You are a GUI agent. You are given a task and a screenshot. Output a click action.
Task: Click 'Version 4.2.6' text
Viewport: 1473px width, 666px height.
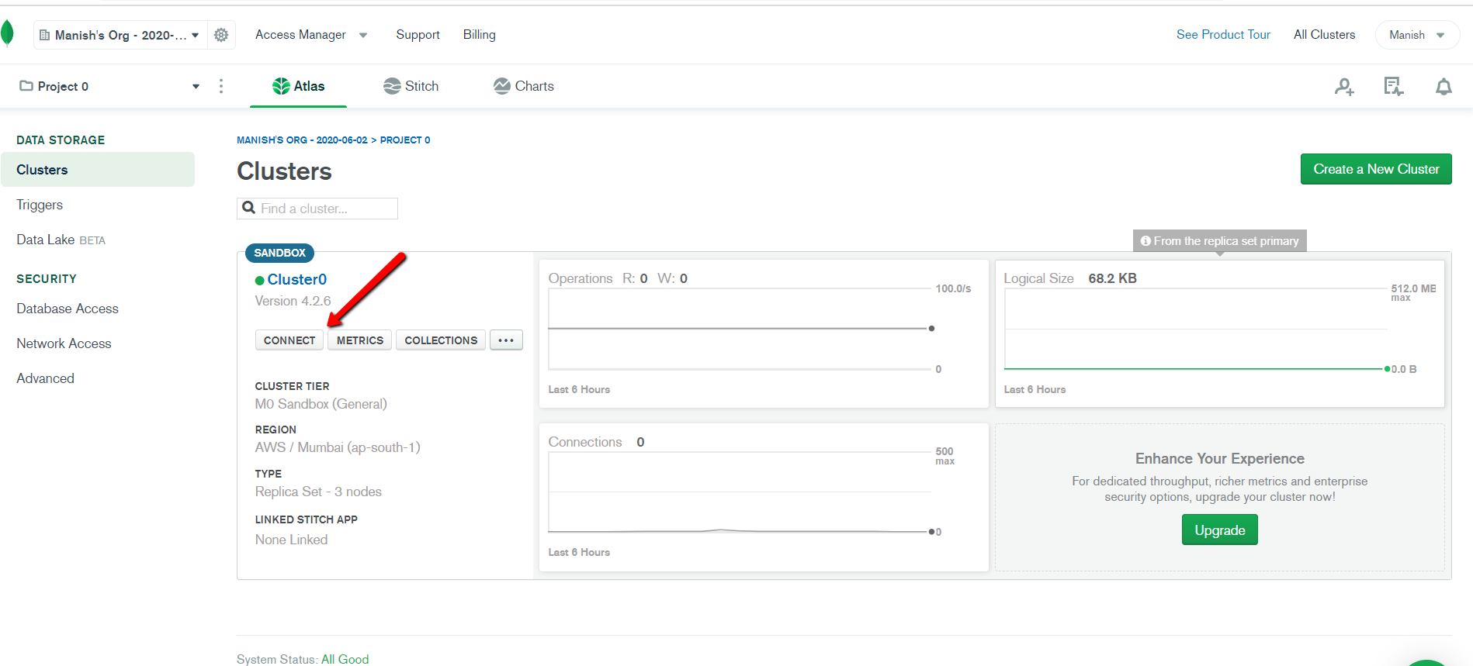pos(293,301)
